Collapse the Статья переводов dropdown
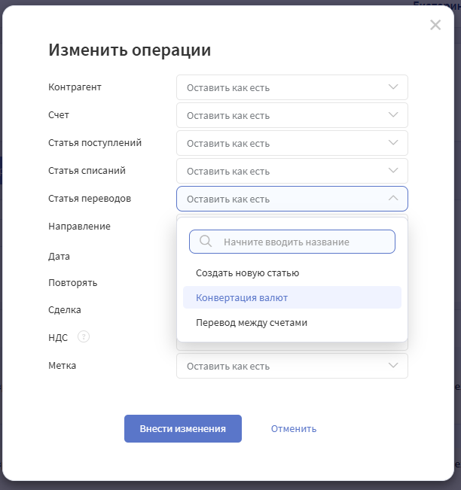461x490 pixels. click(x=292, y=199)
